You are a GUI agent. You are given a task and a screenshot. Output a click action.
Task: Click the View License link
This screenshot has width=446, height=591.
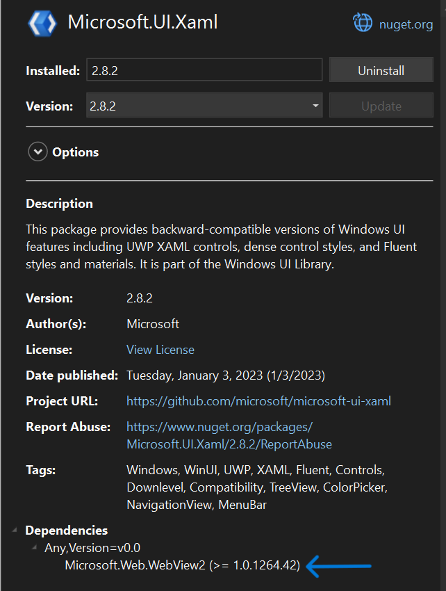click(x=160, y=349)
